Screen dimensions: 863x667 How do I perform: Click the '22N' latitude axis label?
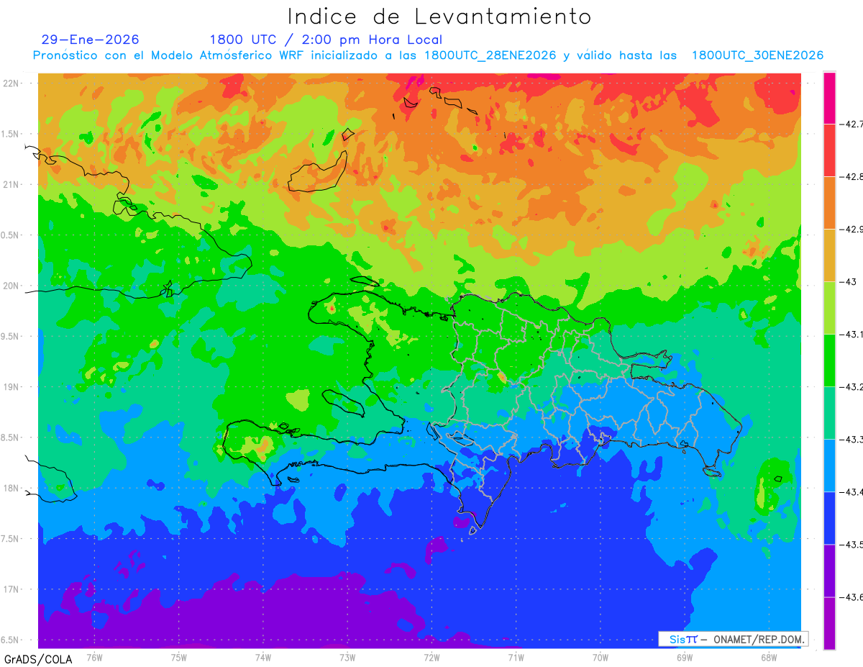(11, 83)
